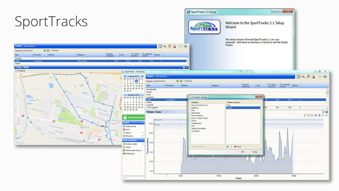Select Kadencja in Dostępne list
The width and height of the screenshot is (339, 191).
(195, 108)
